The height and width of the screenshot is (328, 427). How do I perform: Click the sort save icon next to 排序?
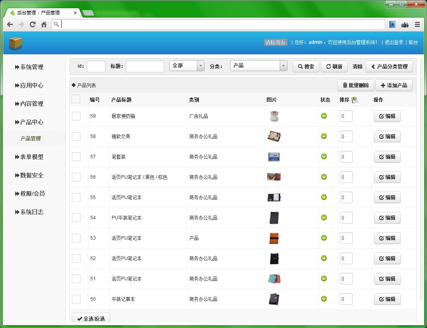(354, 100)
